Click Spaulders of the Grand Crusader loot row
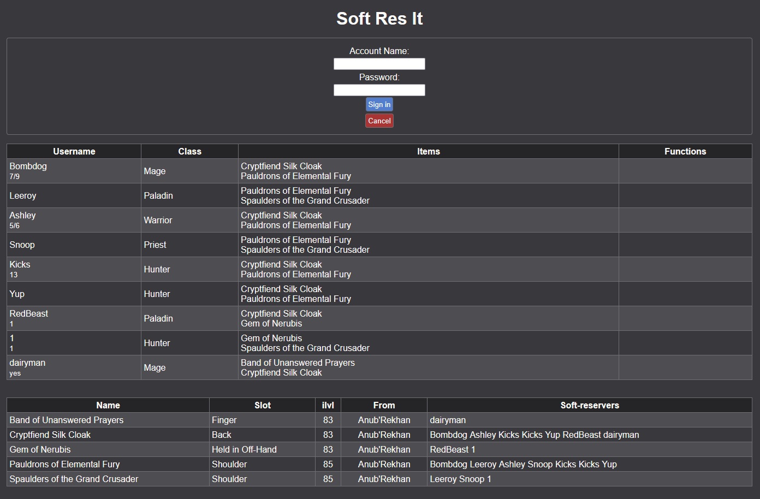This screenshot has height=499, width=760. pos(74,479)
